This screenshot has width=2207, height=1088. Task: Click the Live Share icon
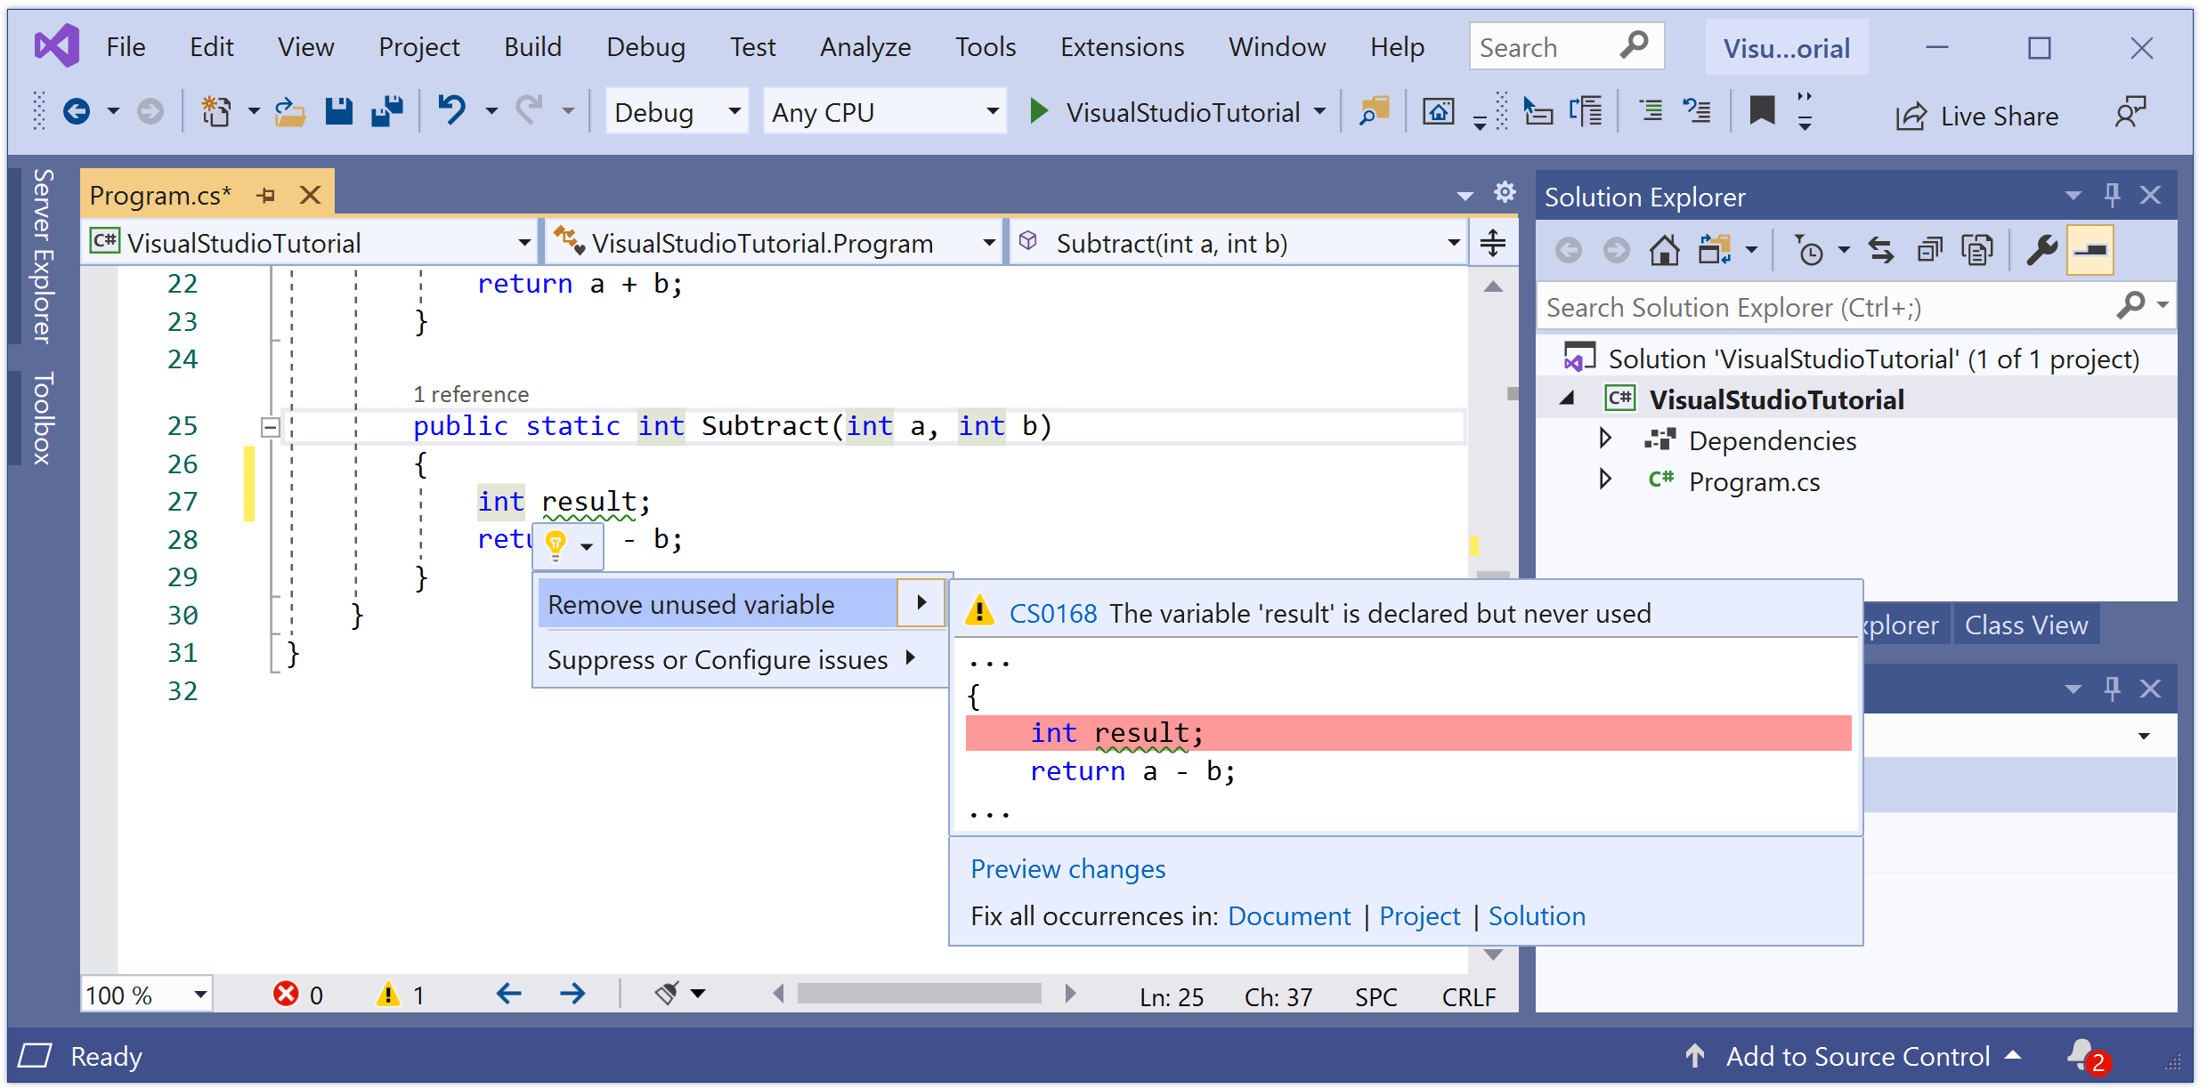point(1911,116)
